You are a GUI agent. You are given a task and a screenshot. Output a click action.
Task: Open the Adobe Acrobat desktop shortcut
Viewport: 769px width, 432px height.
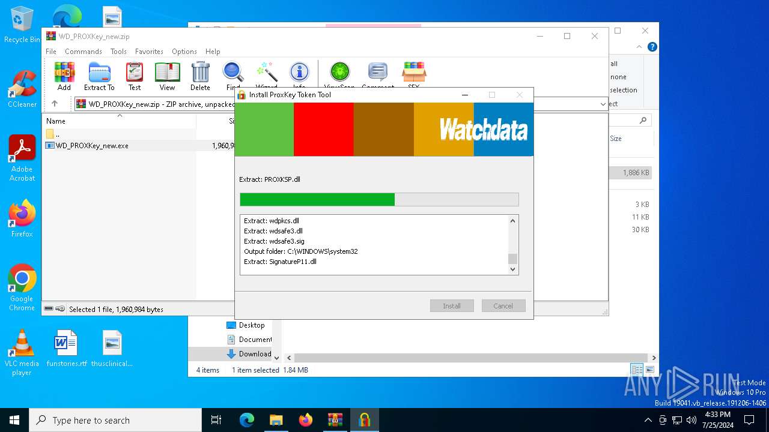pyautogui.click(x=22, y=158)
